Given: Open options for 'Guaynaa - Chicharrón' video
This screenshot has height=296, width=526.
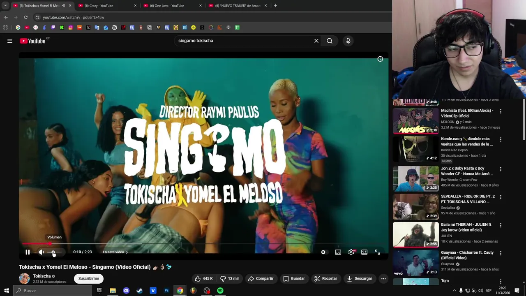Looking at the screenshot, I should pyautogui.click(x=501, y=253).
